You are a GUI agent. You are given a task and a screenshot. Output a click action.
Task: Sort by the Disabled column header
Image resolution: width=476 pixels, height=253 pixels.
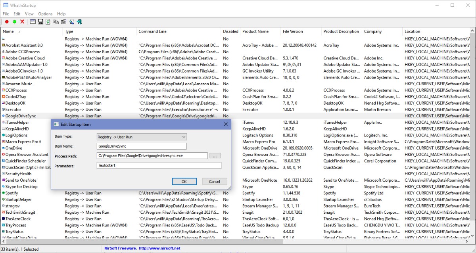point(231,31)
